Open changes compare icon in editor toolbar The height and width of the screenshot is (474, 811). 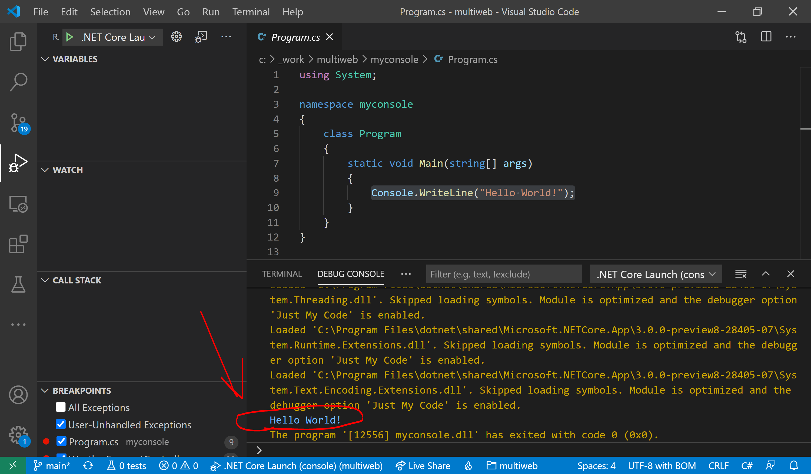click(x=740, y=37)
